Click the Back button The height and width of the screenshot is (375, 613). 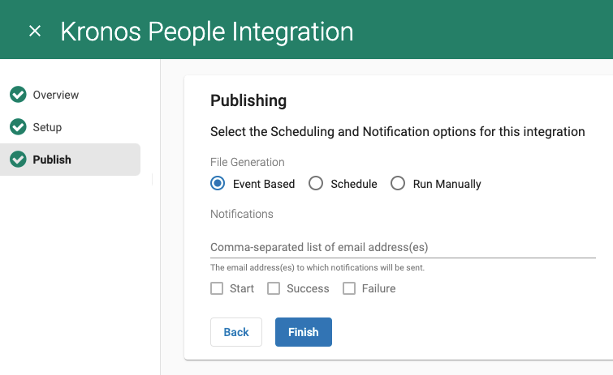coord(236,332)
